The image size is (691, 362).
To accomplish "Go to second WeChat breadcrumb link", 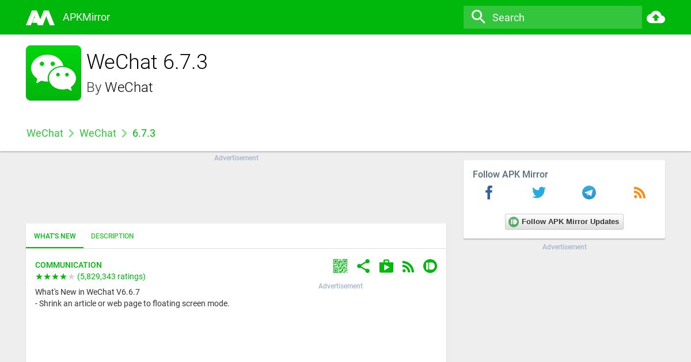I will pyautogui.click(x=98, y=133).
